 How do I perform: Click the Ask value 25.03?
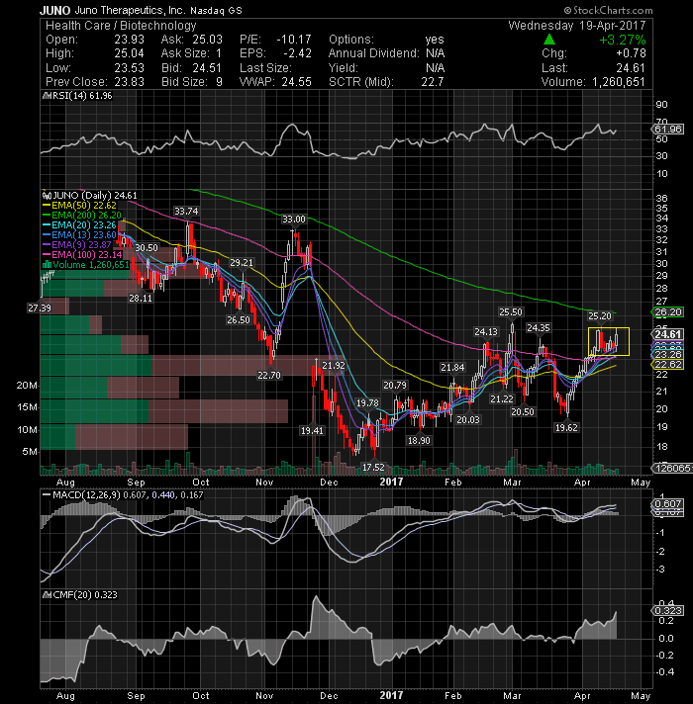pyautogui.click(x=207, y=40)
